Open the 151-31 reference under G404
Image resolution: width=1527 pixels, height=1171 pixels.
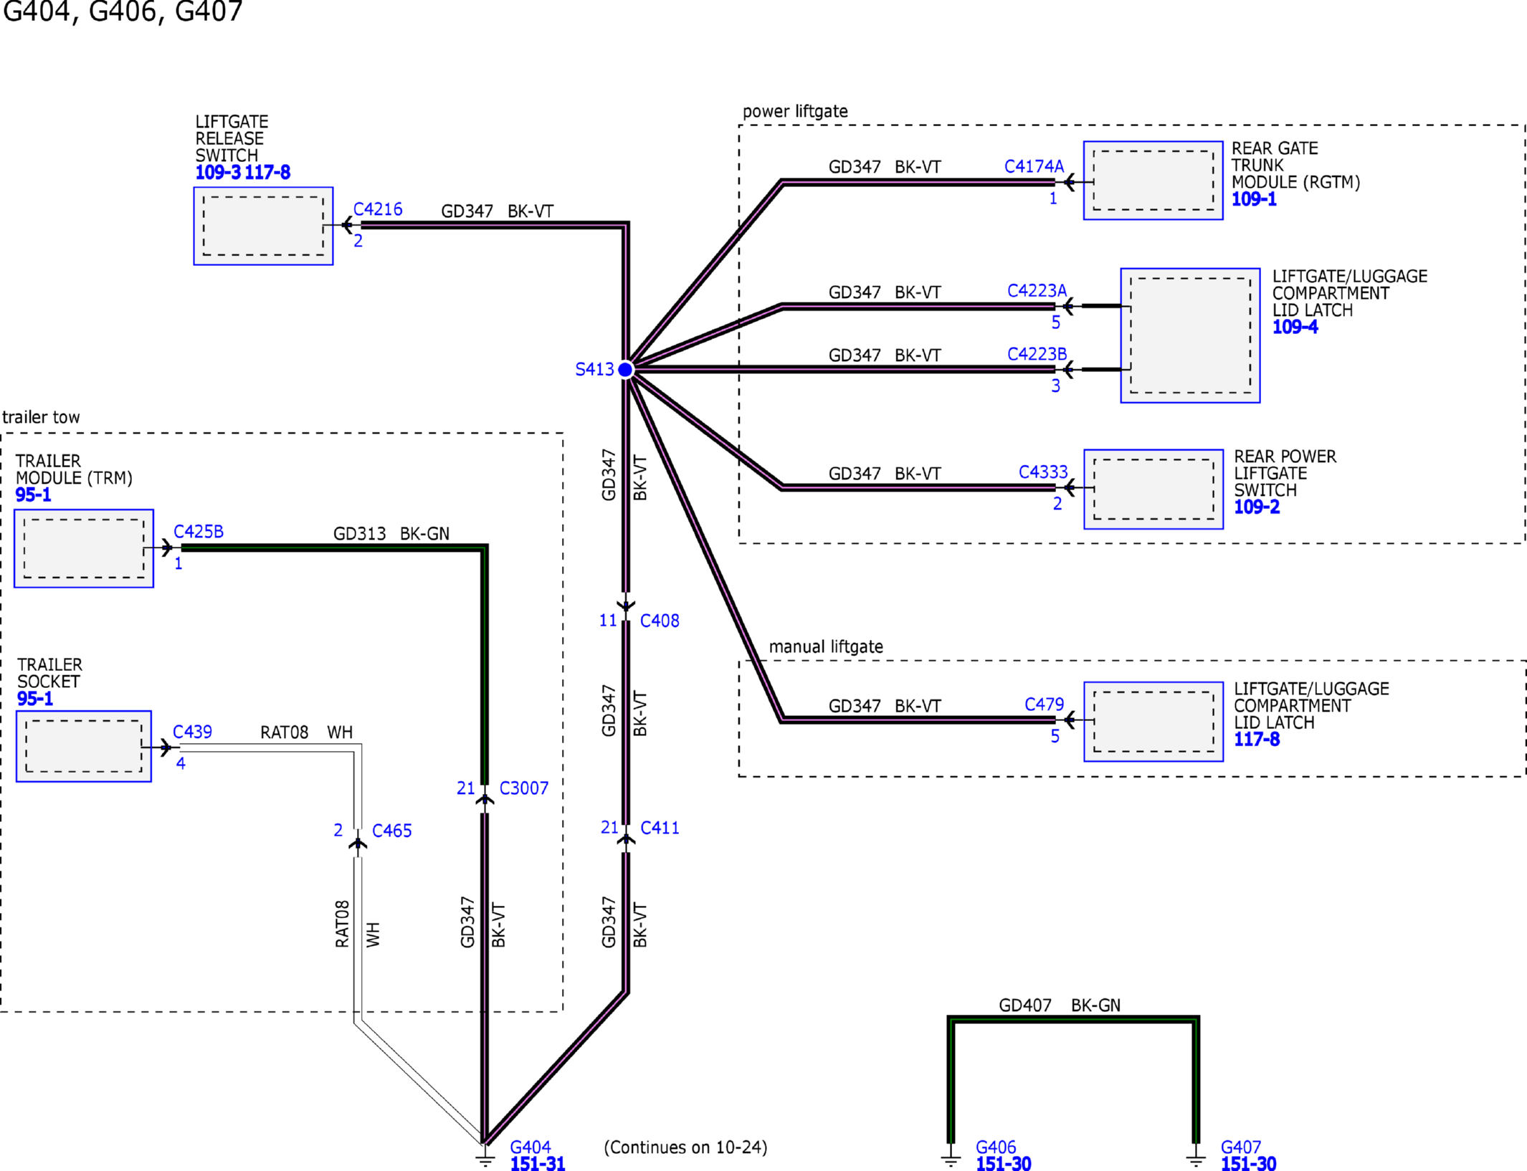537,1164
